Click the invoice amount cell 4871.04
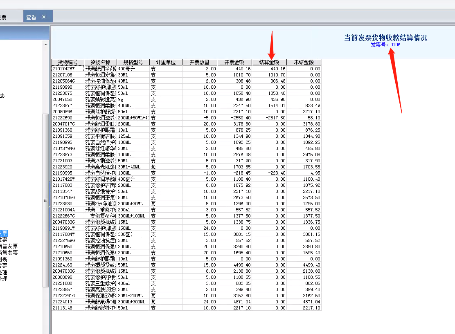455x334 pixels. point(234,302)
